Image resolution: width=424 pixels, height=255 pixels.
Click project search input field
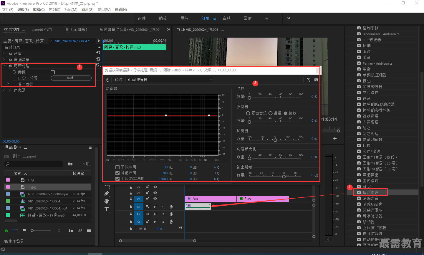point(34,164)
